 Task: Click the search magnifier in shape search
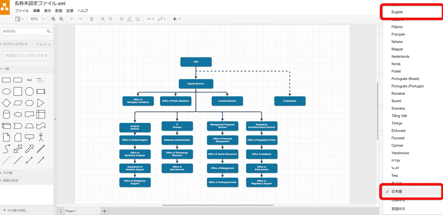click(48, 31)
